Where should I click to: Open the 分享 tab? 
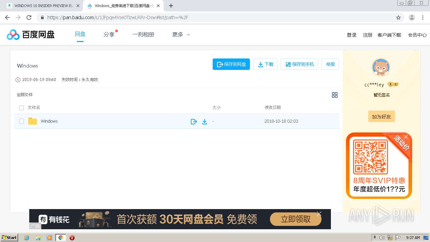click(x=109, y=34)
